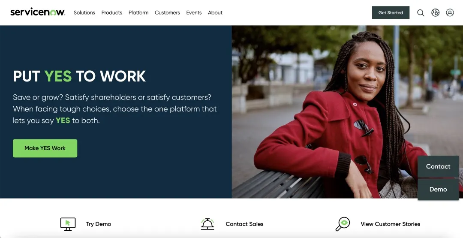Open the About menu
This screenshot has height=238, width=463.
(x=215, y=12)
